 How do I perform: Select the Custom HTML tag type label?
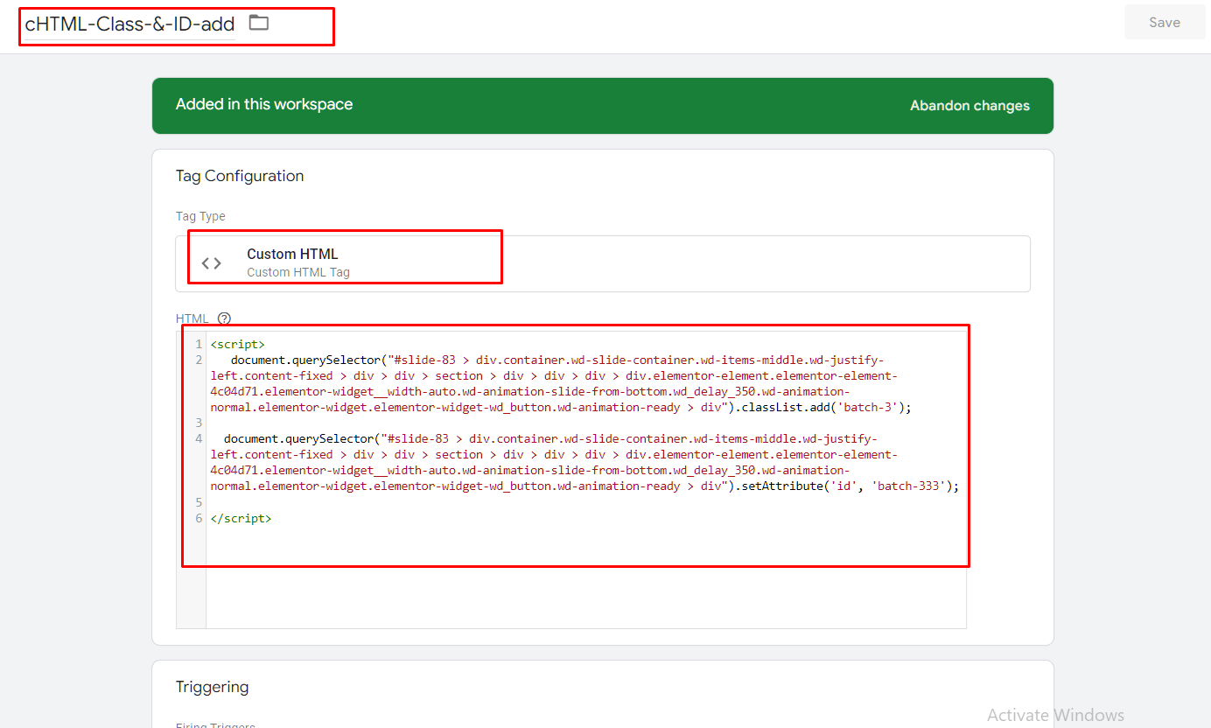292,254
